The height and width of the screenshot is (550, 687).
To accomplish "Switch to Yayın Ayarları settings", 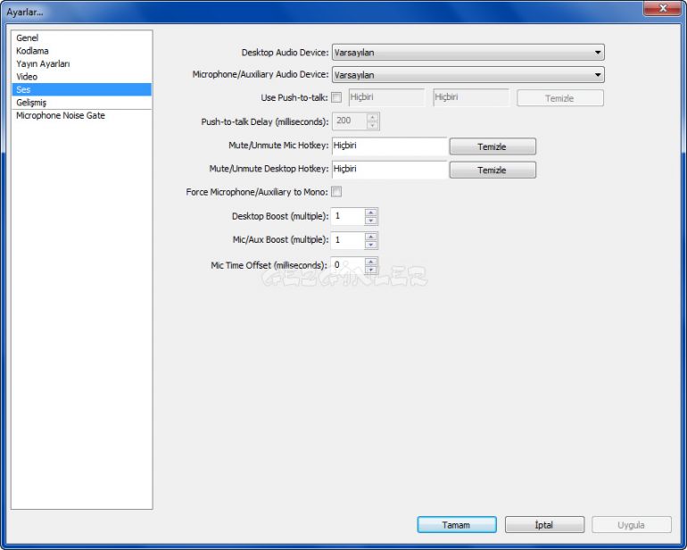I will pyautogui.click(x=43, y=64).
